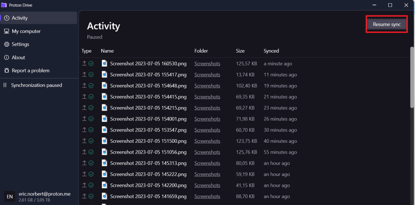415x205 pixels.
Task: Click upload arrow icon for Screenshot 151500.png row
Action: click(x=84, y=141)
